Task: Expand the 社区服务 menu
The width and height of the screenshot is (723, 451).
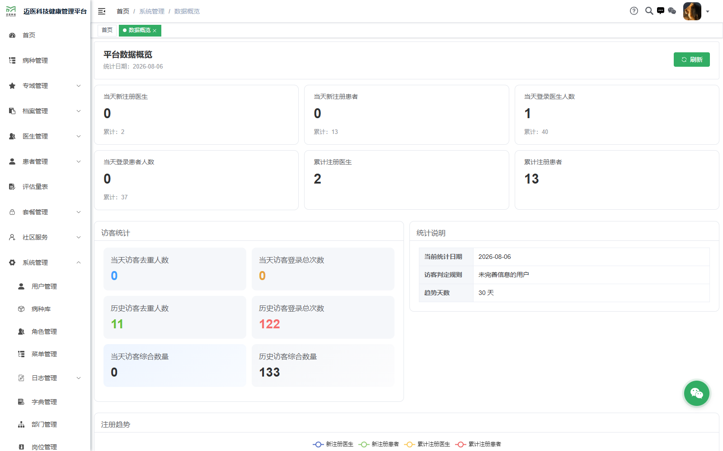Action: [x=45, y=237]
